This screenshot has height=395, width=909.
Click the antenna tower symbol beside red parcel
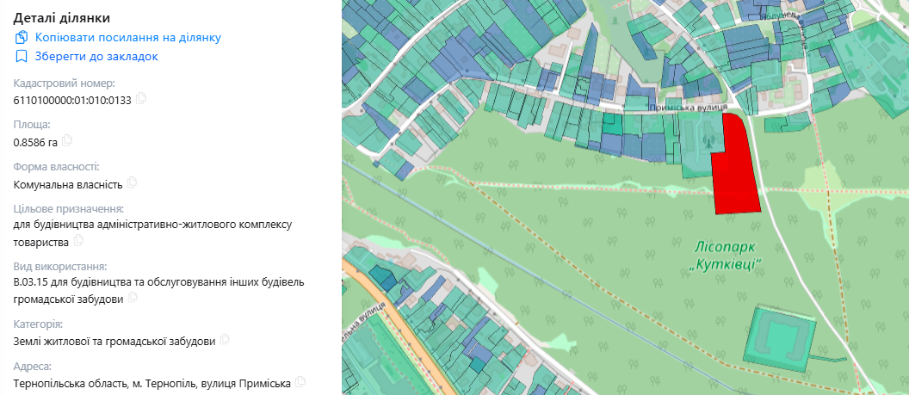pos(707,141)
